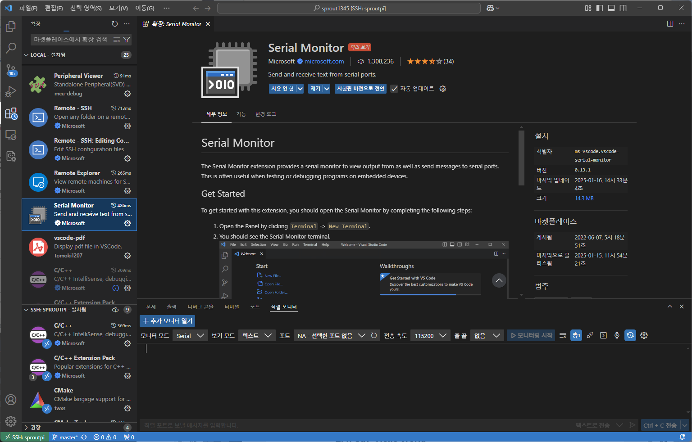The image size is (692, 442).
Task: Install local extensions in SSH: SPROUTPI cloud icon
Action: pyautogui.click(x=115, y=310)
